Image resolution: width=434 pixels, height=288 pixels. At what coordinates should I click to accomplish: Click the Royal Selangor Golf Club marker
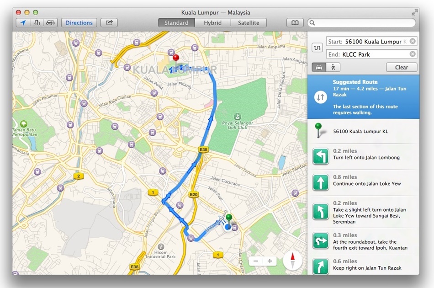pyautogui.click(x=237, y=117)
